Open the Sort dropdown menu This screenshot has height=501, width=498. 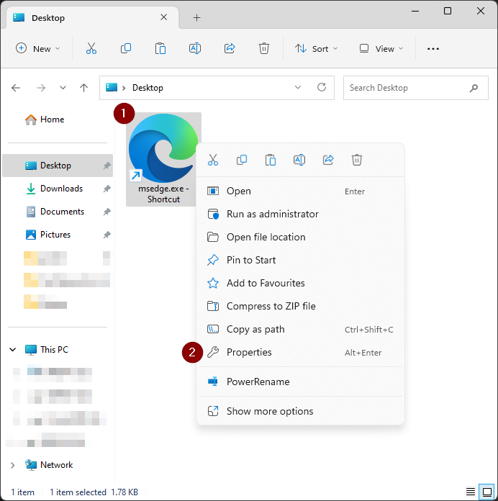(x=316, y=48)
